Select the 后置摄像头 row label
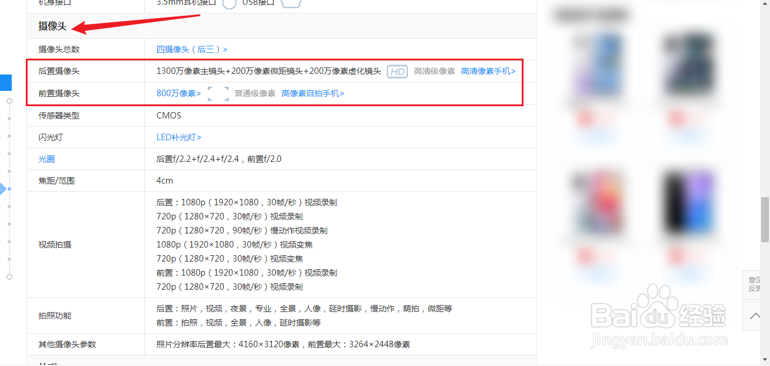This screenshot has height=366, width=770. tap(59, 72)
